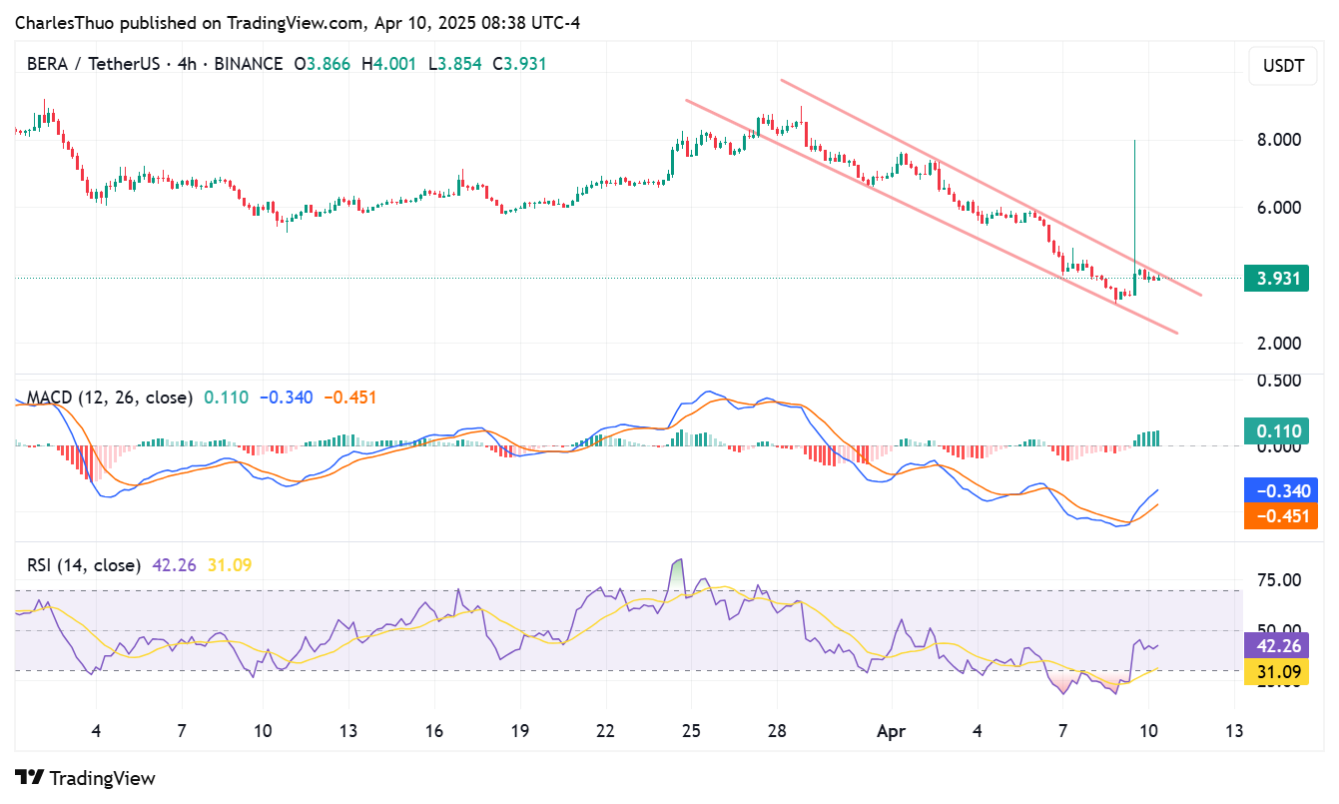Click the green 3.931 current price label
The height and width of the screenshot is (804, 1339).
tap(1276, 279)
